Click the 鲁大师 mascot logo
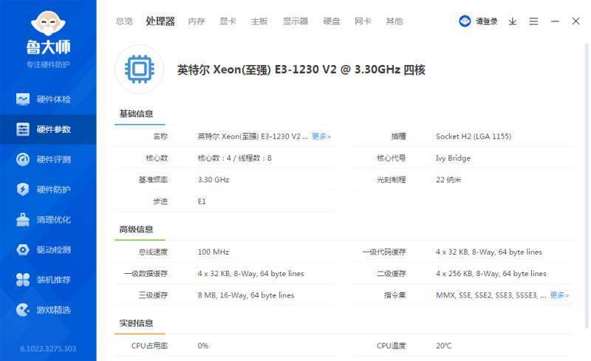 point(48,24)
